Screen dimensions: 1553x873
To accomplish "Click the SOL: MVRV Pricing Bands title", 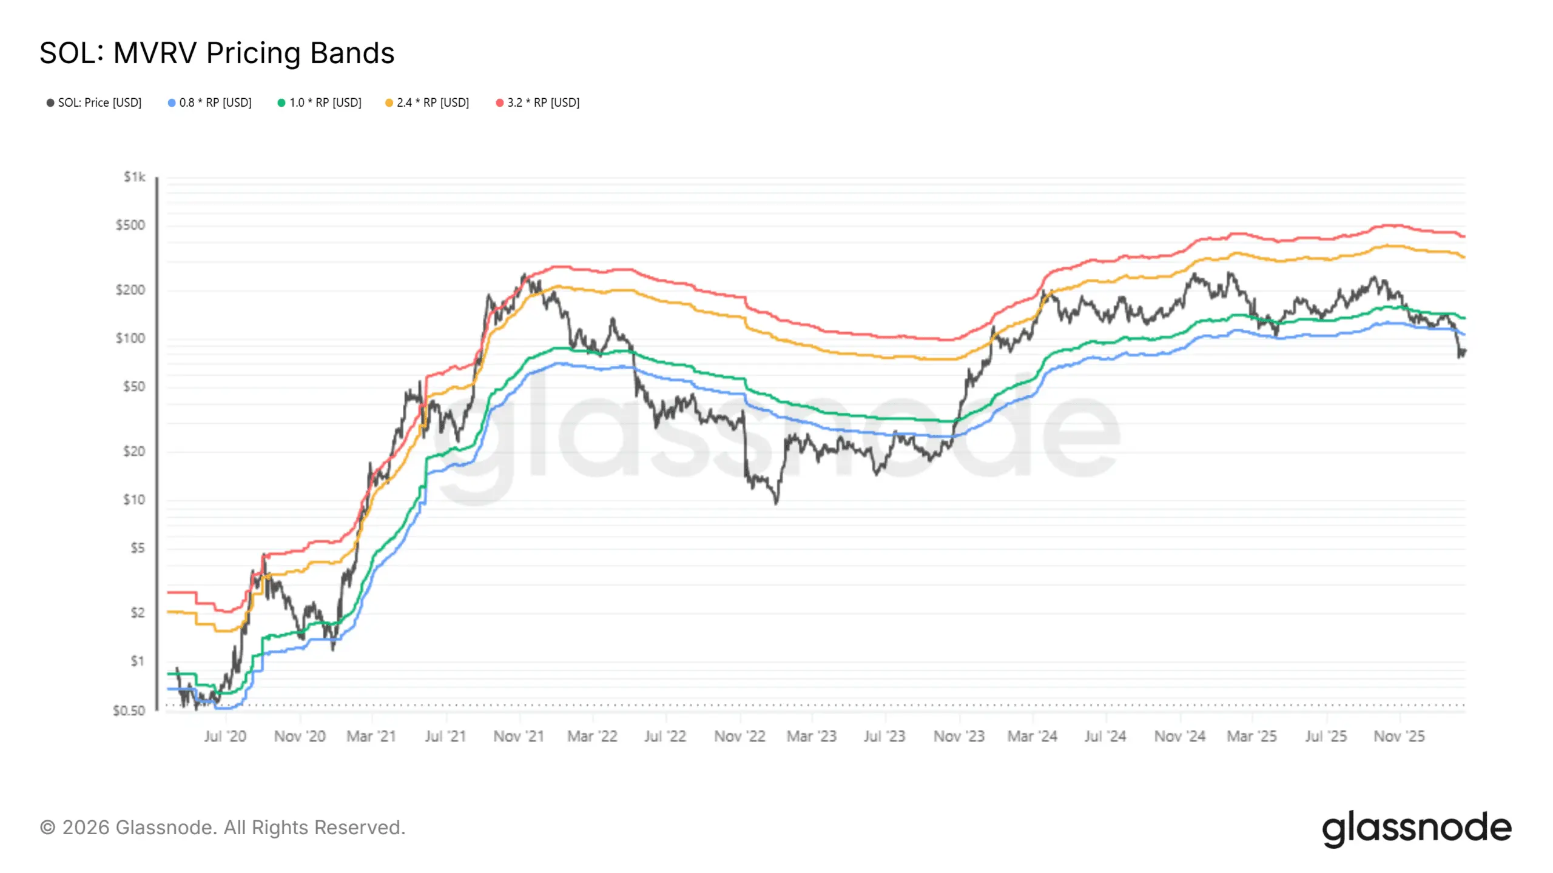I will (217, 53).
